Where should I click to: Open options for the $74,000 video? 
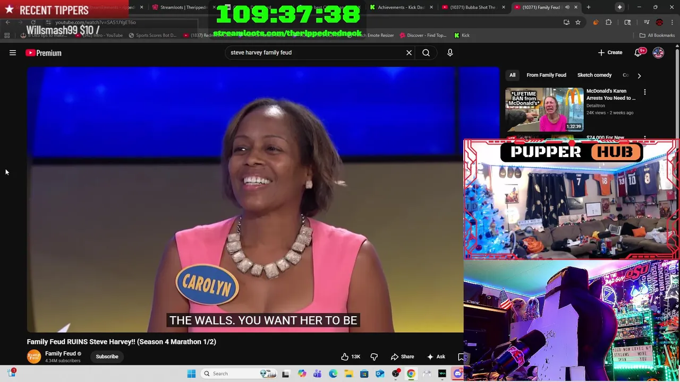[645, 138]
